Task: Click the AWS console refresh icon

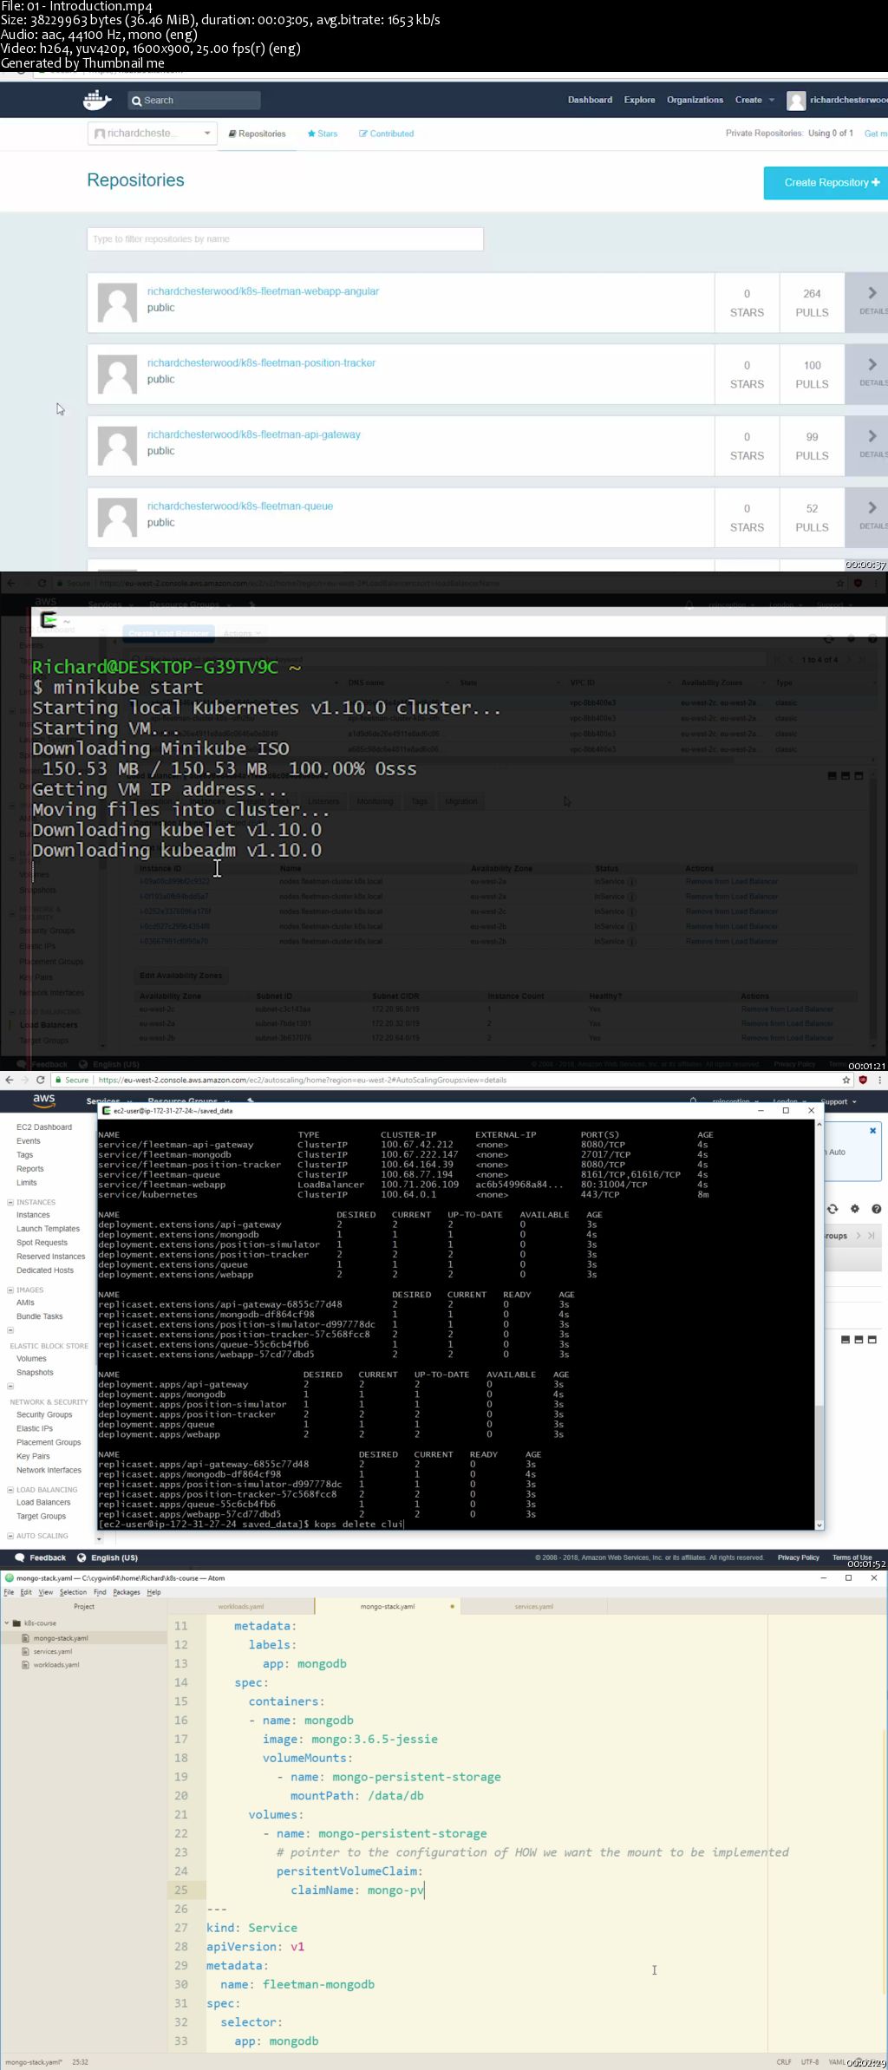Action: pyautogui.click(x=832, y=1209)
